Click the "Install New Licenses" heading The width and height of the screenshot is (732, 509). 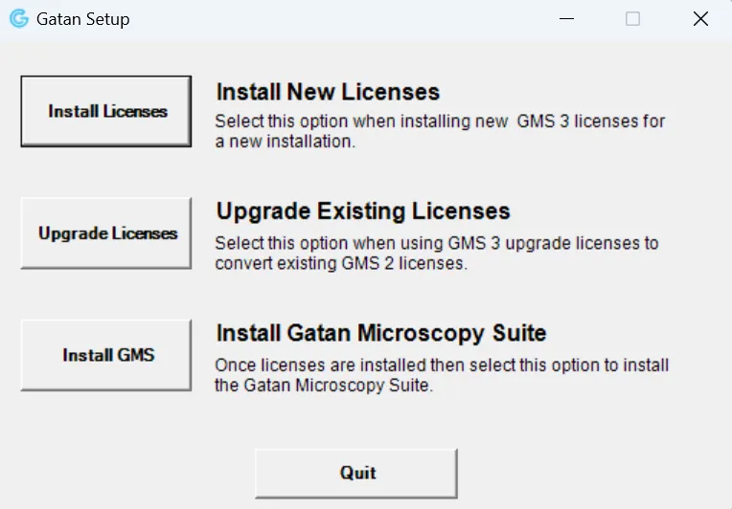click(x=328, y=92)
